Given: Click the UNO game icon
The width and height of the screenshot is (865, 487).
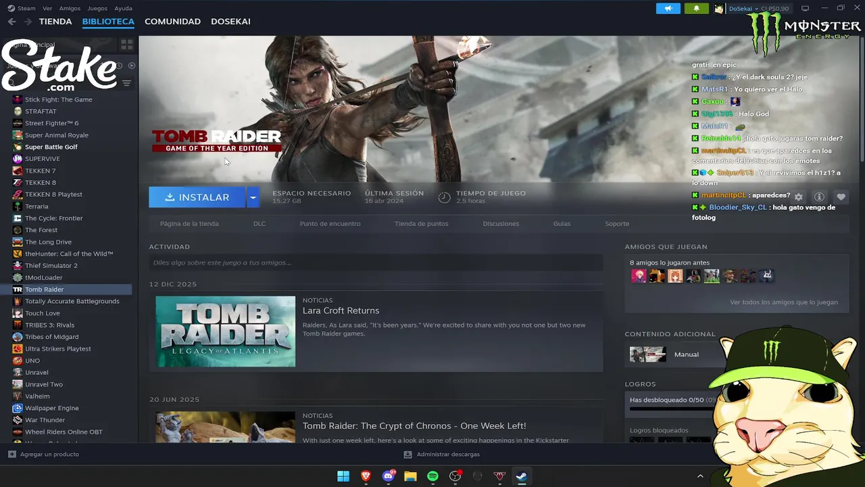Looking at the screenshot, I should click(18, 361).
